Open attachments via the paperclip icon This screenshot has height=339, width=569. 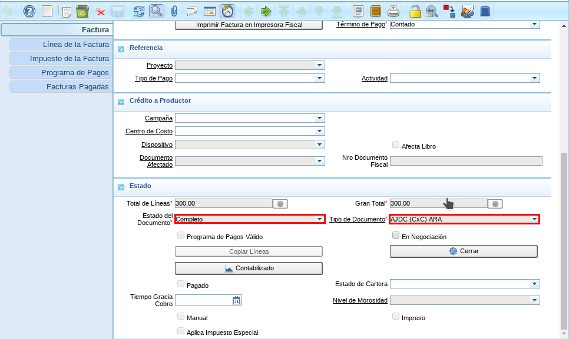click(x=174, y=11)
